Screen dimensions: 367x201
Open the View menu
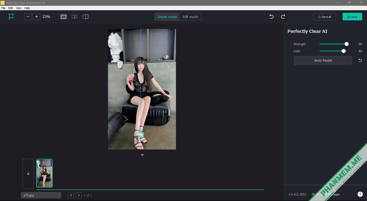(x=19, y=8)
